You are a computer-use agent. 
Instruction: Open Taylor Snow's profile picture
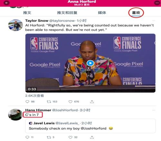[15, 25]
